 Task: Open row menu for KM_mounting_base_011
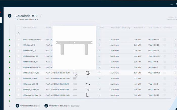pos(175,40)
